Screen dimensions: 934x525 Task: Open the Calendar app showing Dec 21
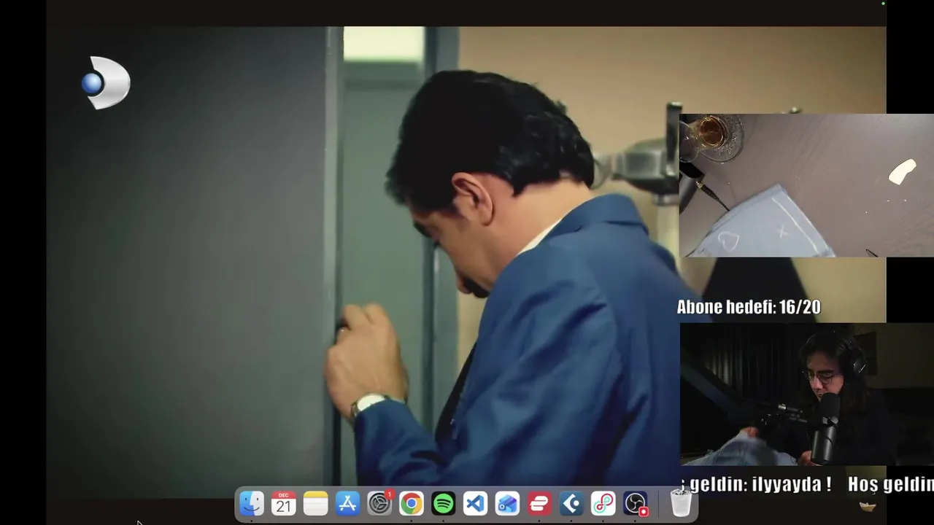tap(283, 504)
